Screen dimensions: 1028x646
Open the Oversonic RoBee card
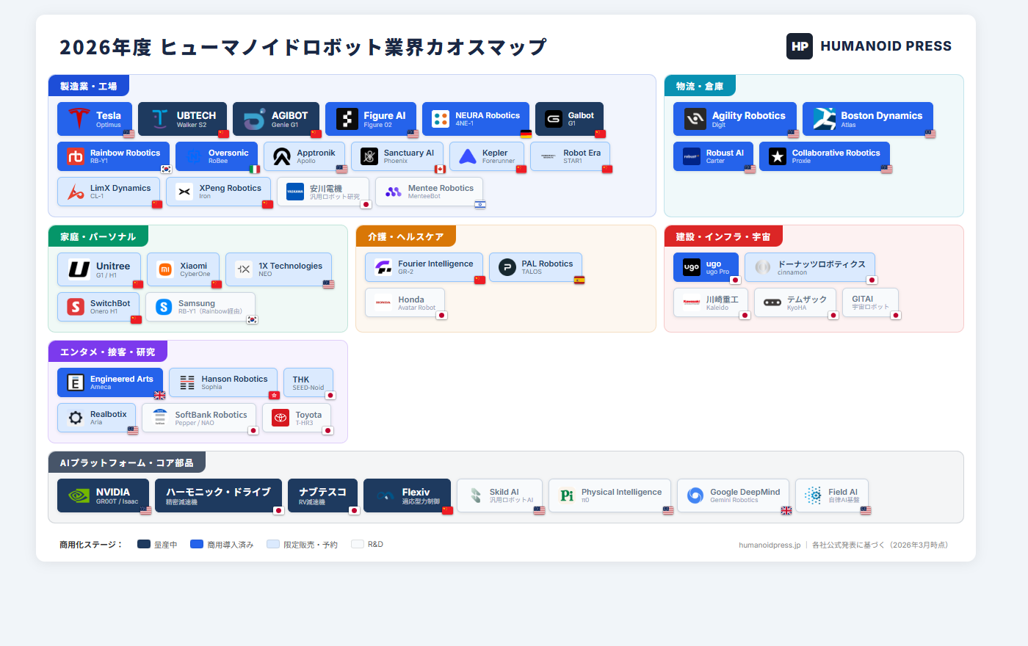[217, 156]
